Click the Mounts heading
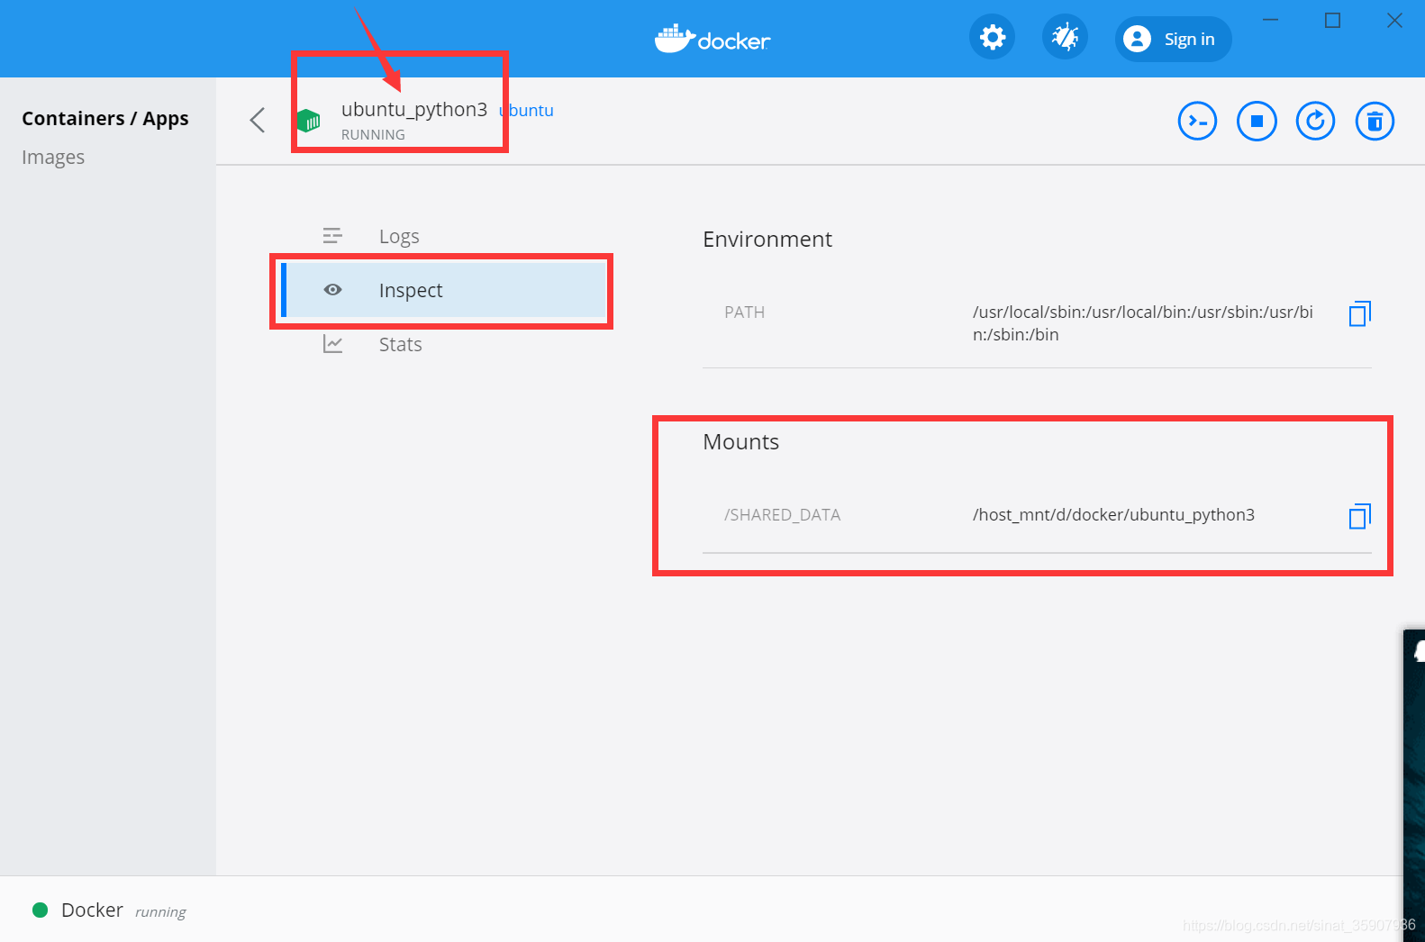 click(x=741, y=442)
